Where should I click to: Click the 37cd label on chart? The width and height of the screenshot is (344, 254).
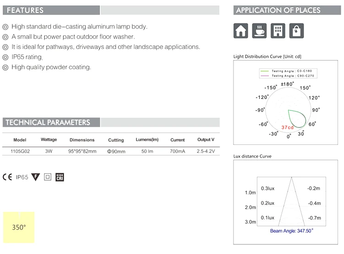tap(288, 127)
